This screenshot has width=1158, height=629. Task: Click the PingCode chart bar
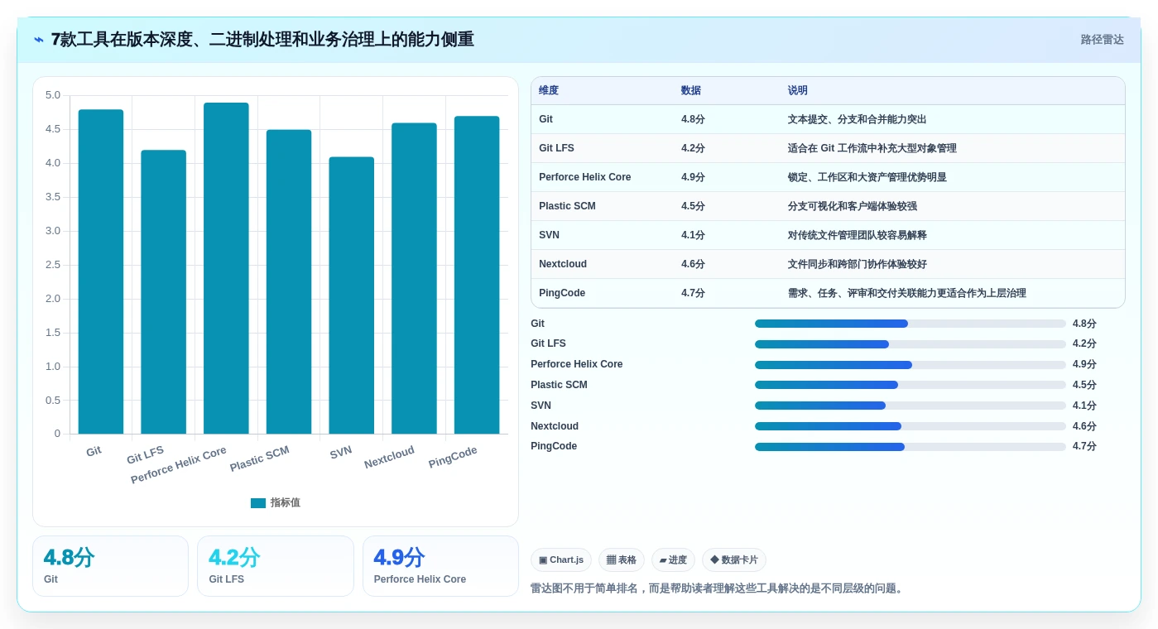tap(477, 275)
